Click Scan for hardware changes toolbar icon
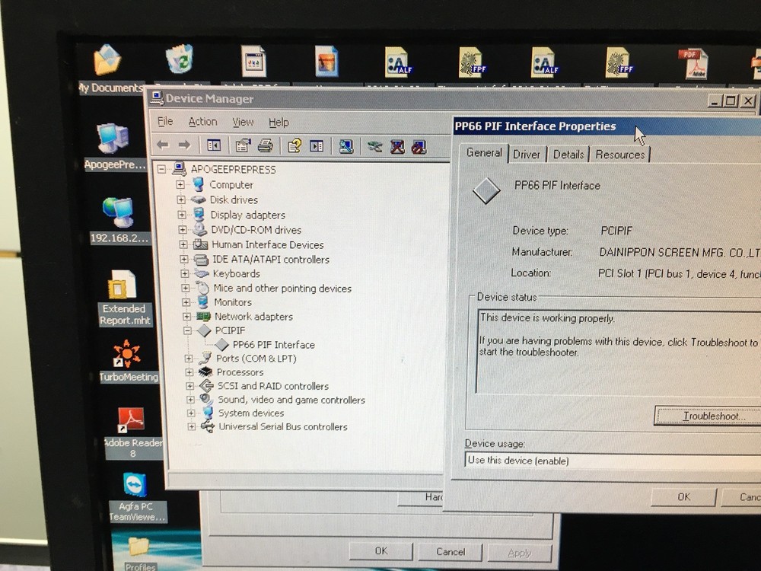The width and height of the screenshot is (761, 571). (346, 146)
